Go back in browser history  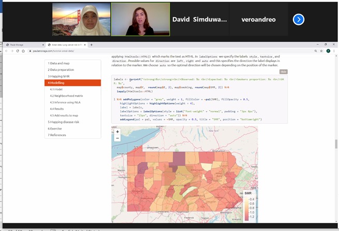7,51
